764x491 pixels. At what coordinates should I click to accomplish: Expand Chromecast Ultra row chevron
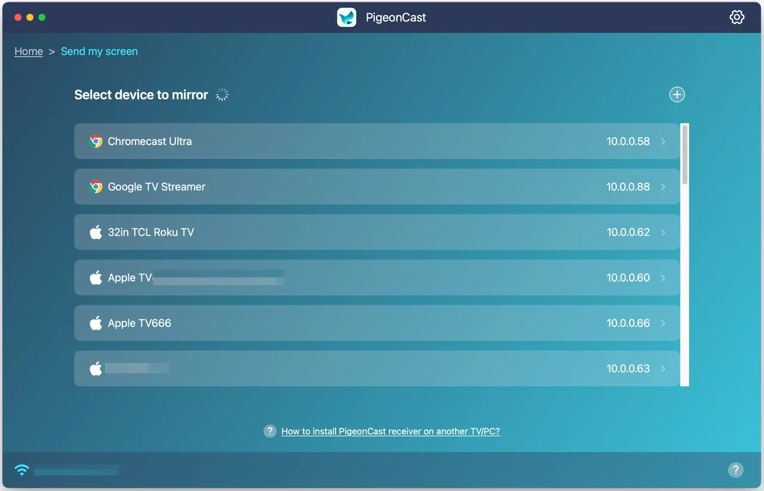pyautogui.click(x=663, y=141)
